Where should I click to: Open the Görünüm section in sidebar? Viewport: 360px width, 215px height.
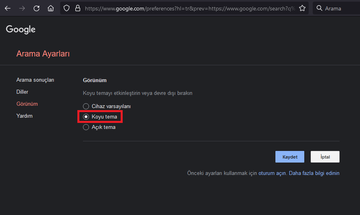click(x=27, y=104)
